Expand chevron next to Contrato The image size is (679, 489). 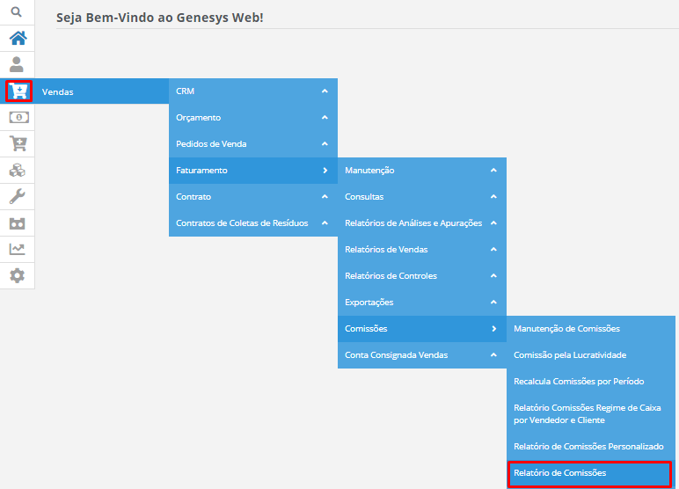tap(325, 197)
